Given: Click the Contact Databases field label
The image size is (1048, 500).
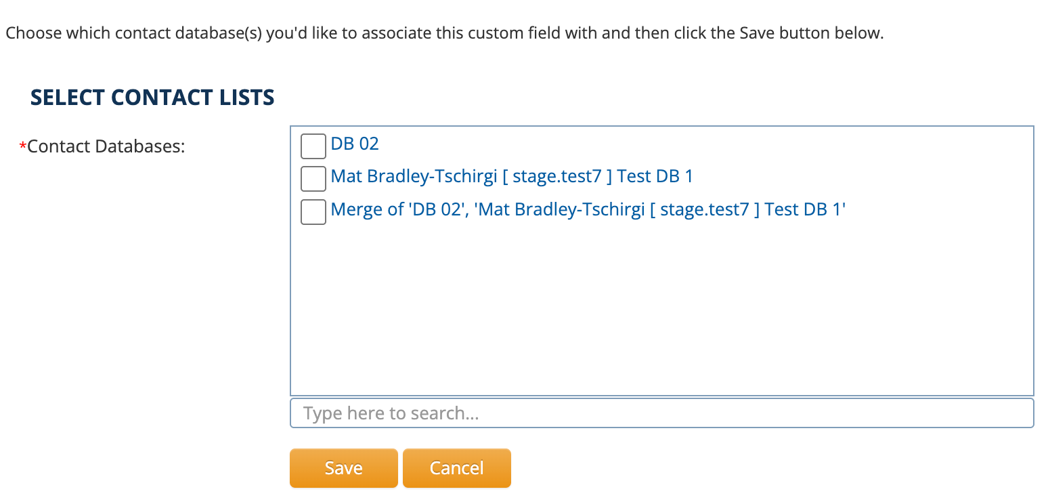Looking at the screenshot, I should coord(106,146).
